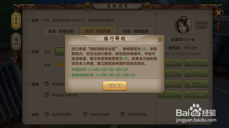229x128 pixels.
Task: Open 系统公告 announcements
Action: (x=196, y=63)
